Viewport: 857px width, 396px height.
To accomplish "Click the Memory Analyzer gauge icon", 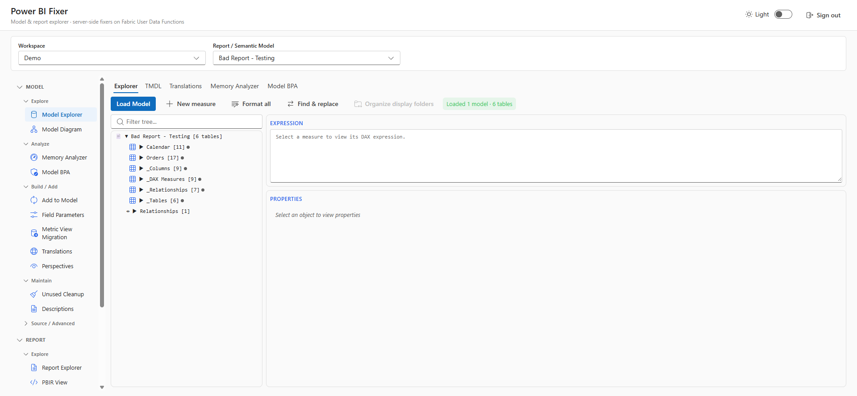I will (34, 157).
